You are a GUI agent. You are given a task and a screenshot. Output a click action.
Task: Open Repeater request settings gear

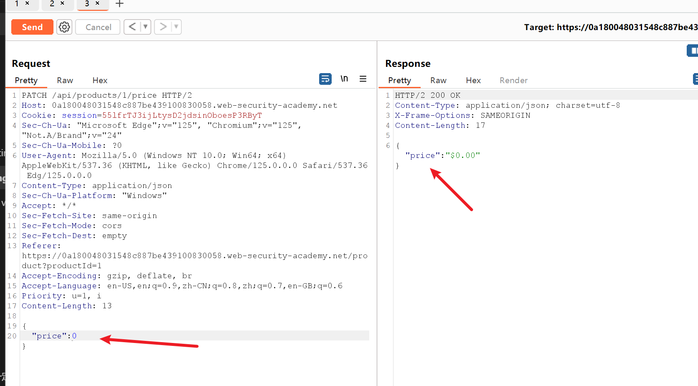(64, 27)
